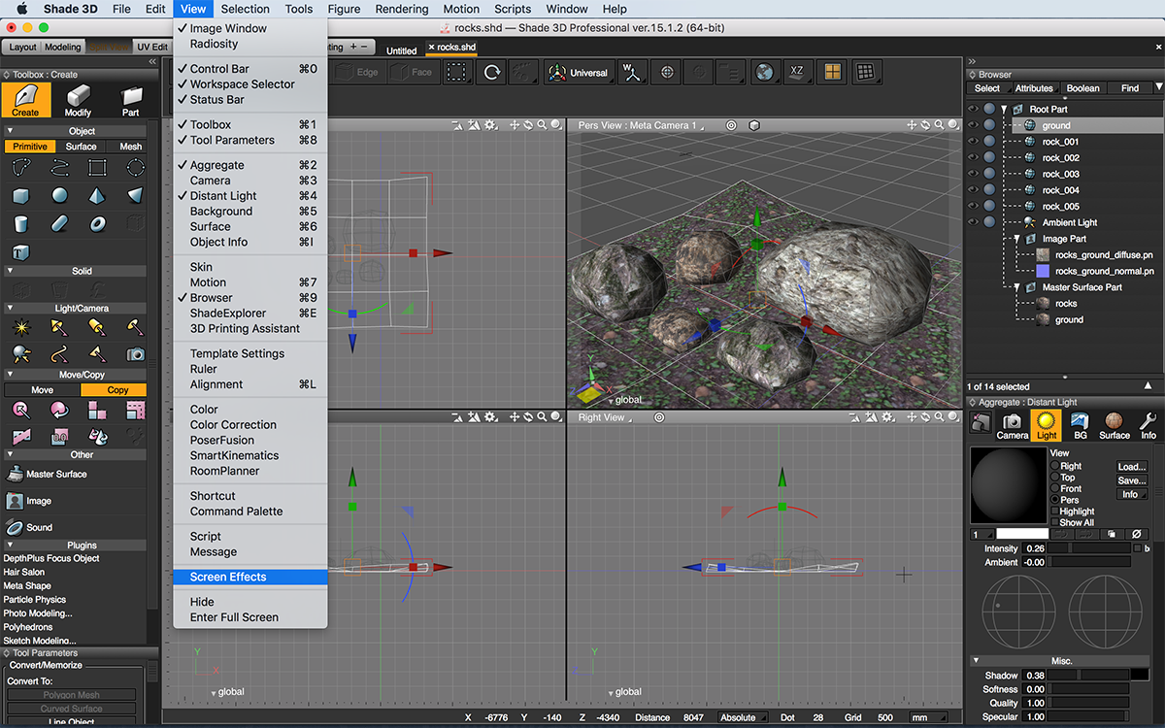Activate the Move button in Move/Copy

[x=42, y=390]
